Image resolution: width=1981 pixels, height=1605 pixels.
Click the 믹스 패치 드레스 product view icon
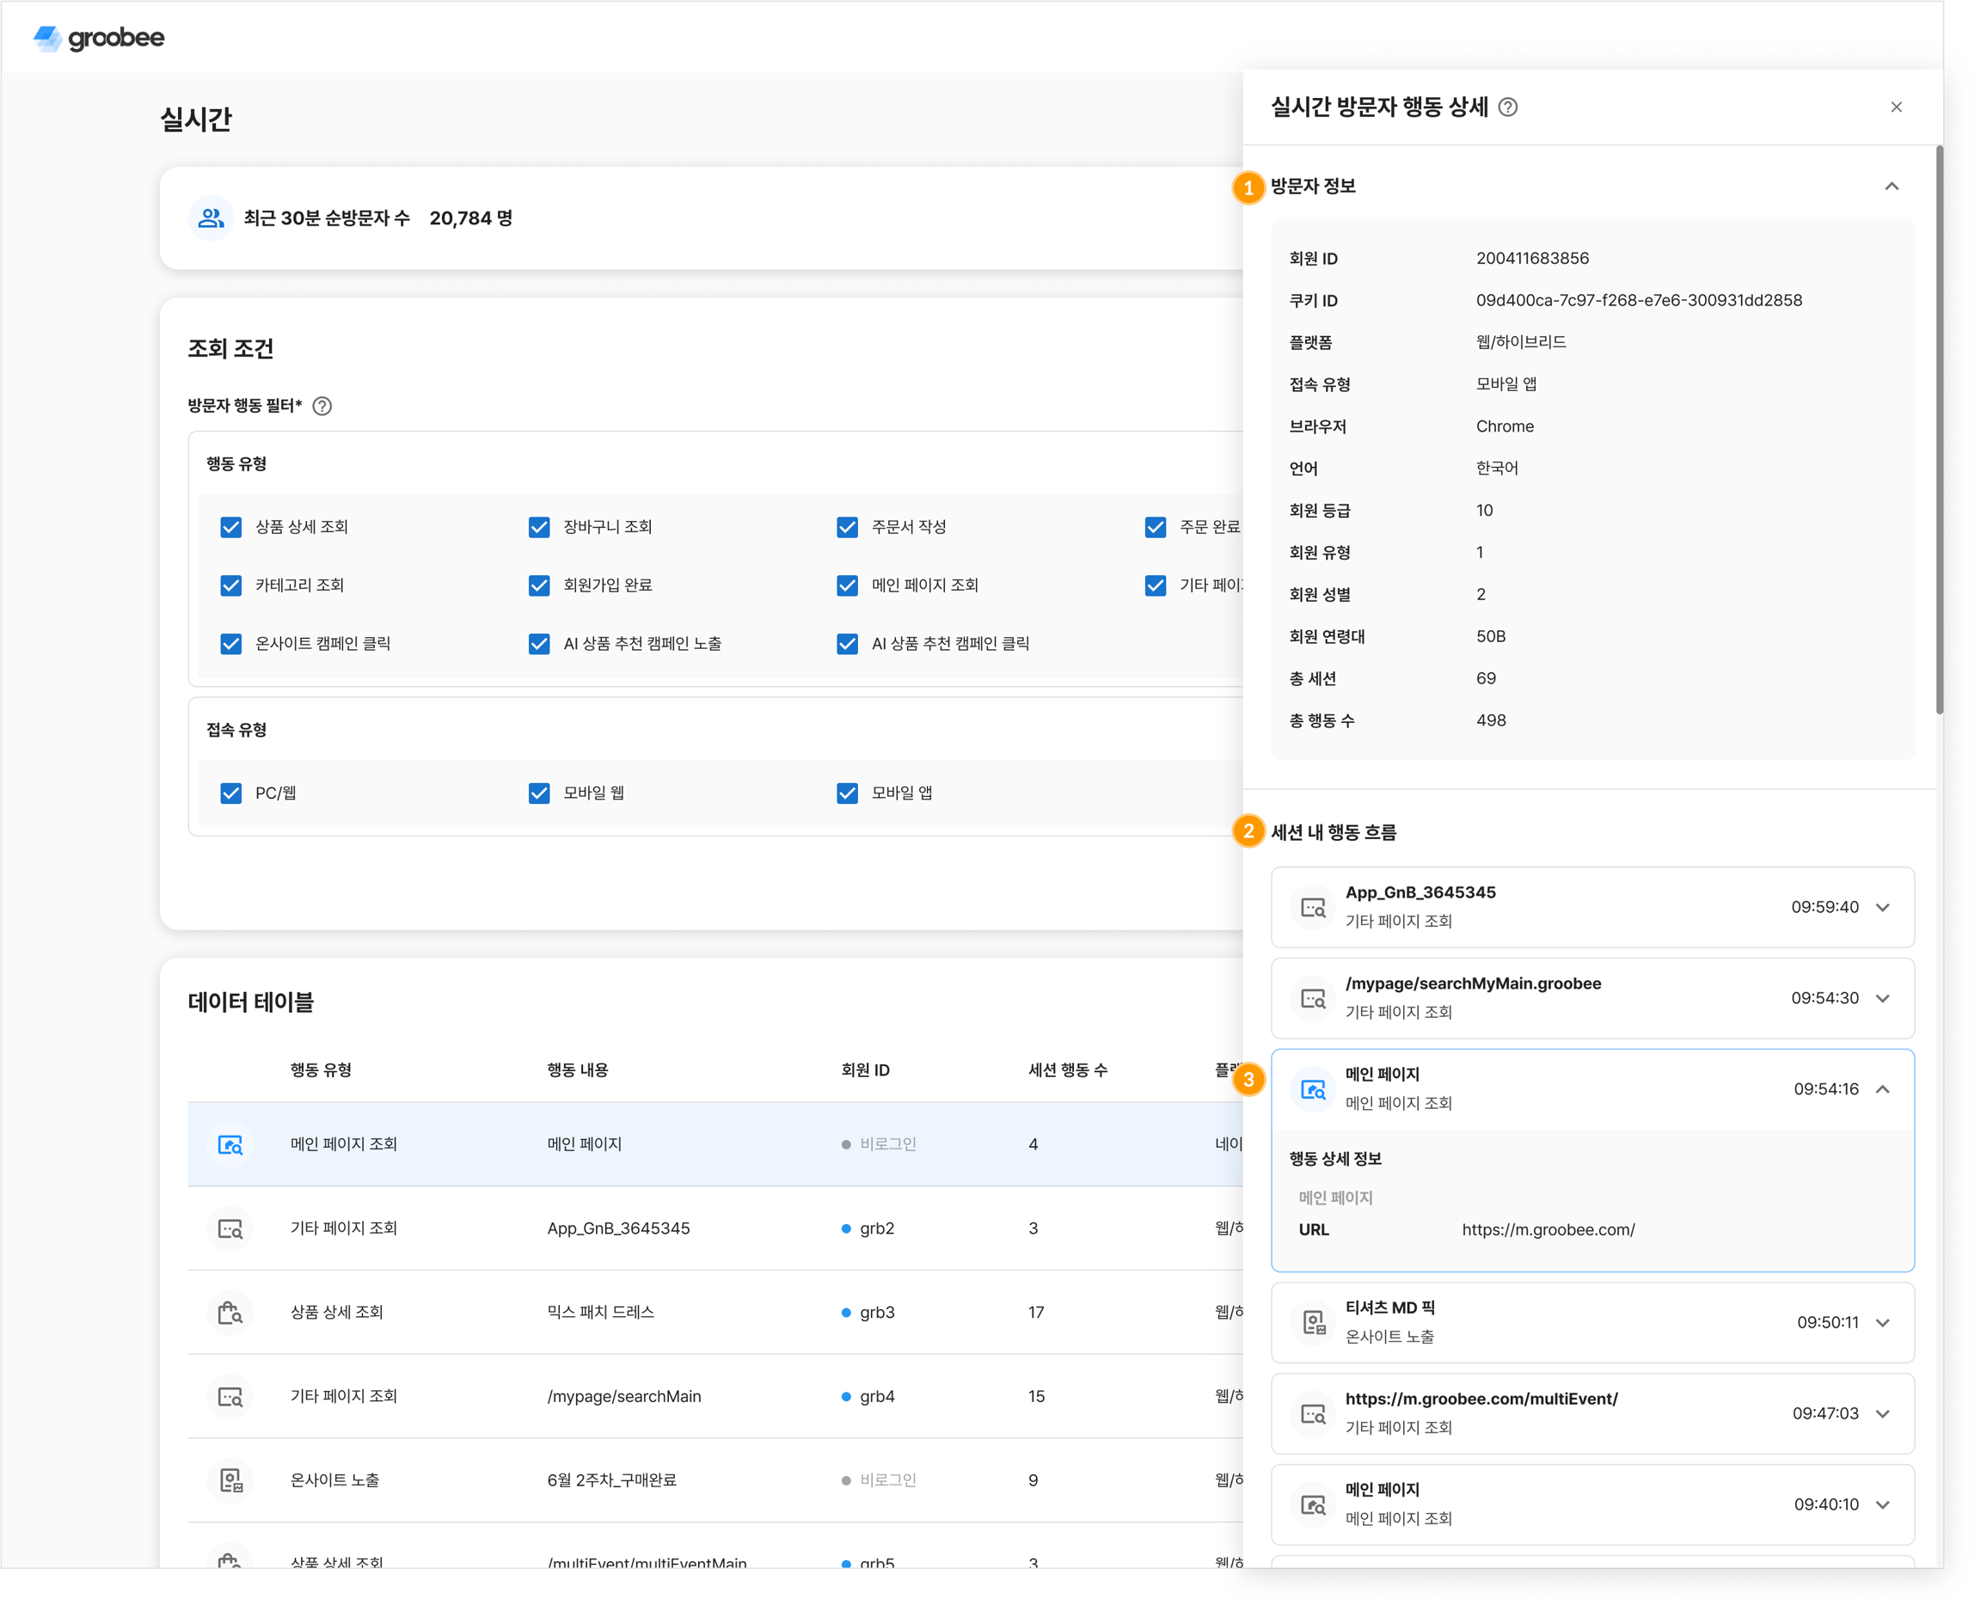pyautogui.click(x=230, y=1312)
